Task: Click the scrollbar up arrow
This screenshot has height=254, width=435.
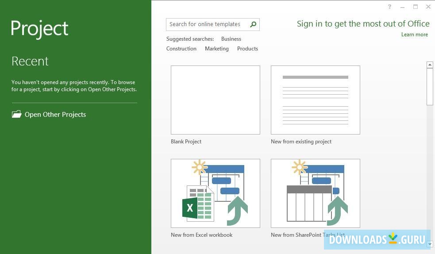Action: coord(430,65)
